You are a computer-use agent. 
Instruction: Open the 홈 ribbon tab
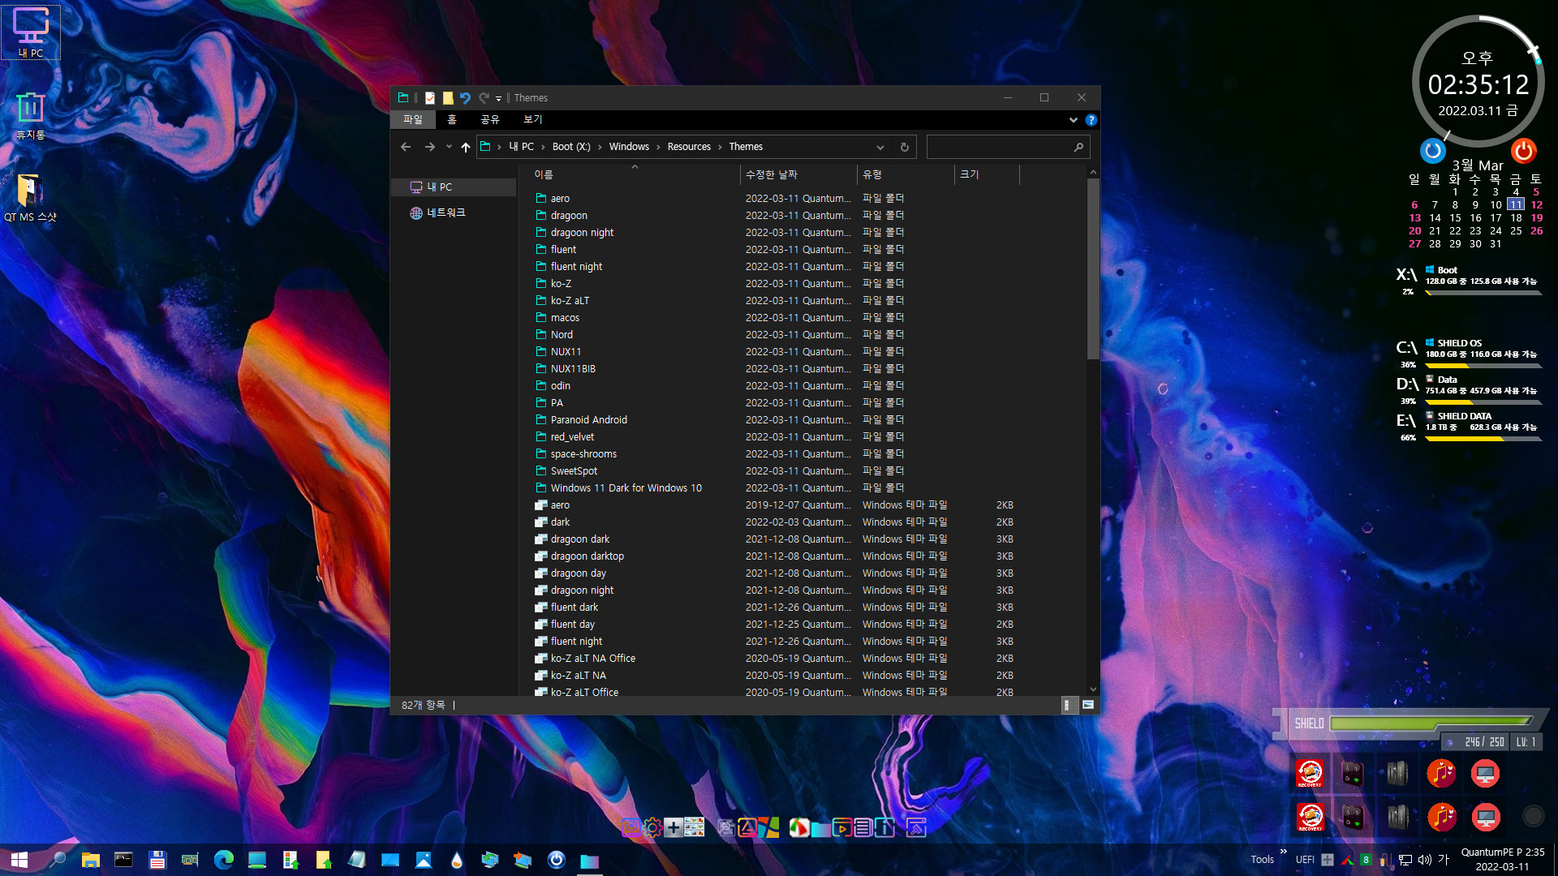click(452, 120)
